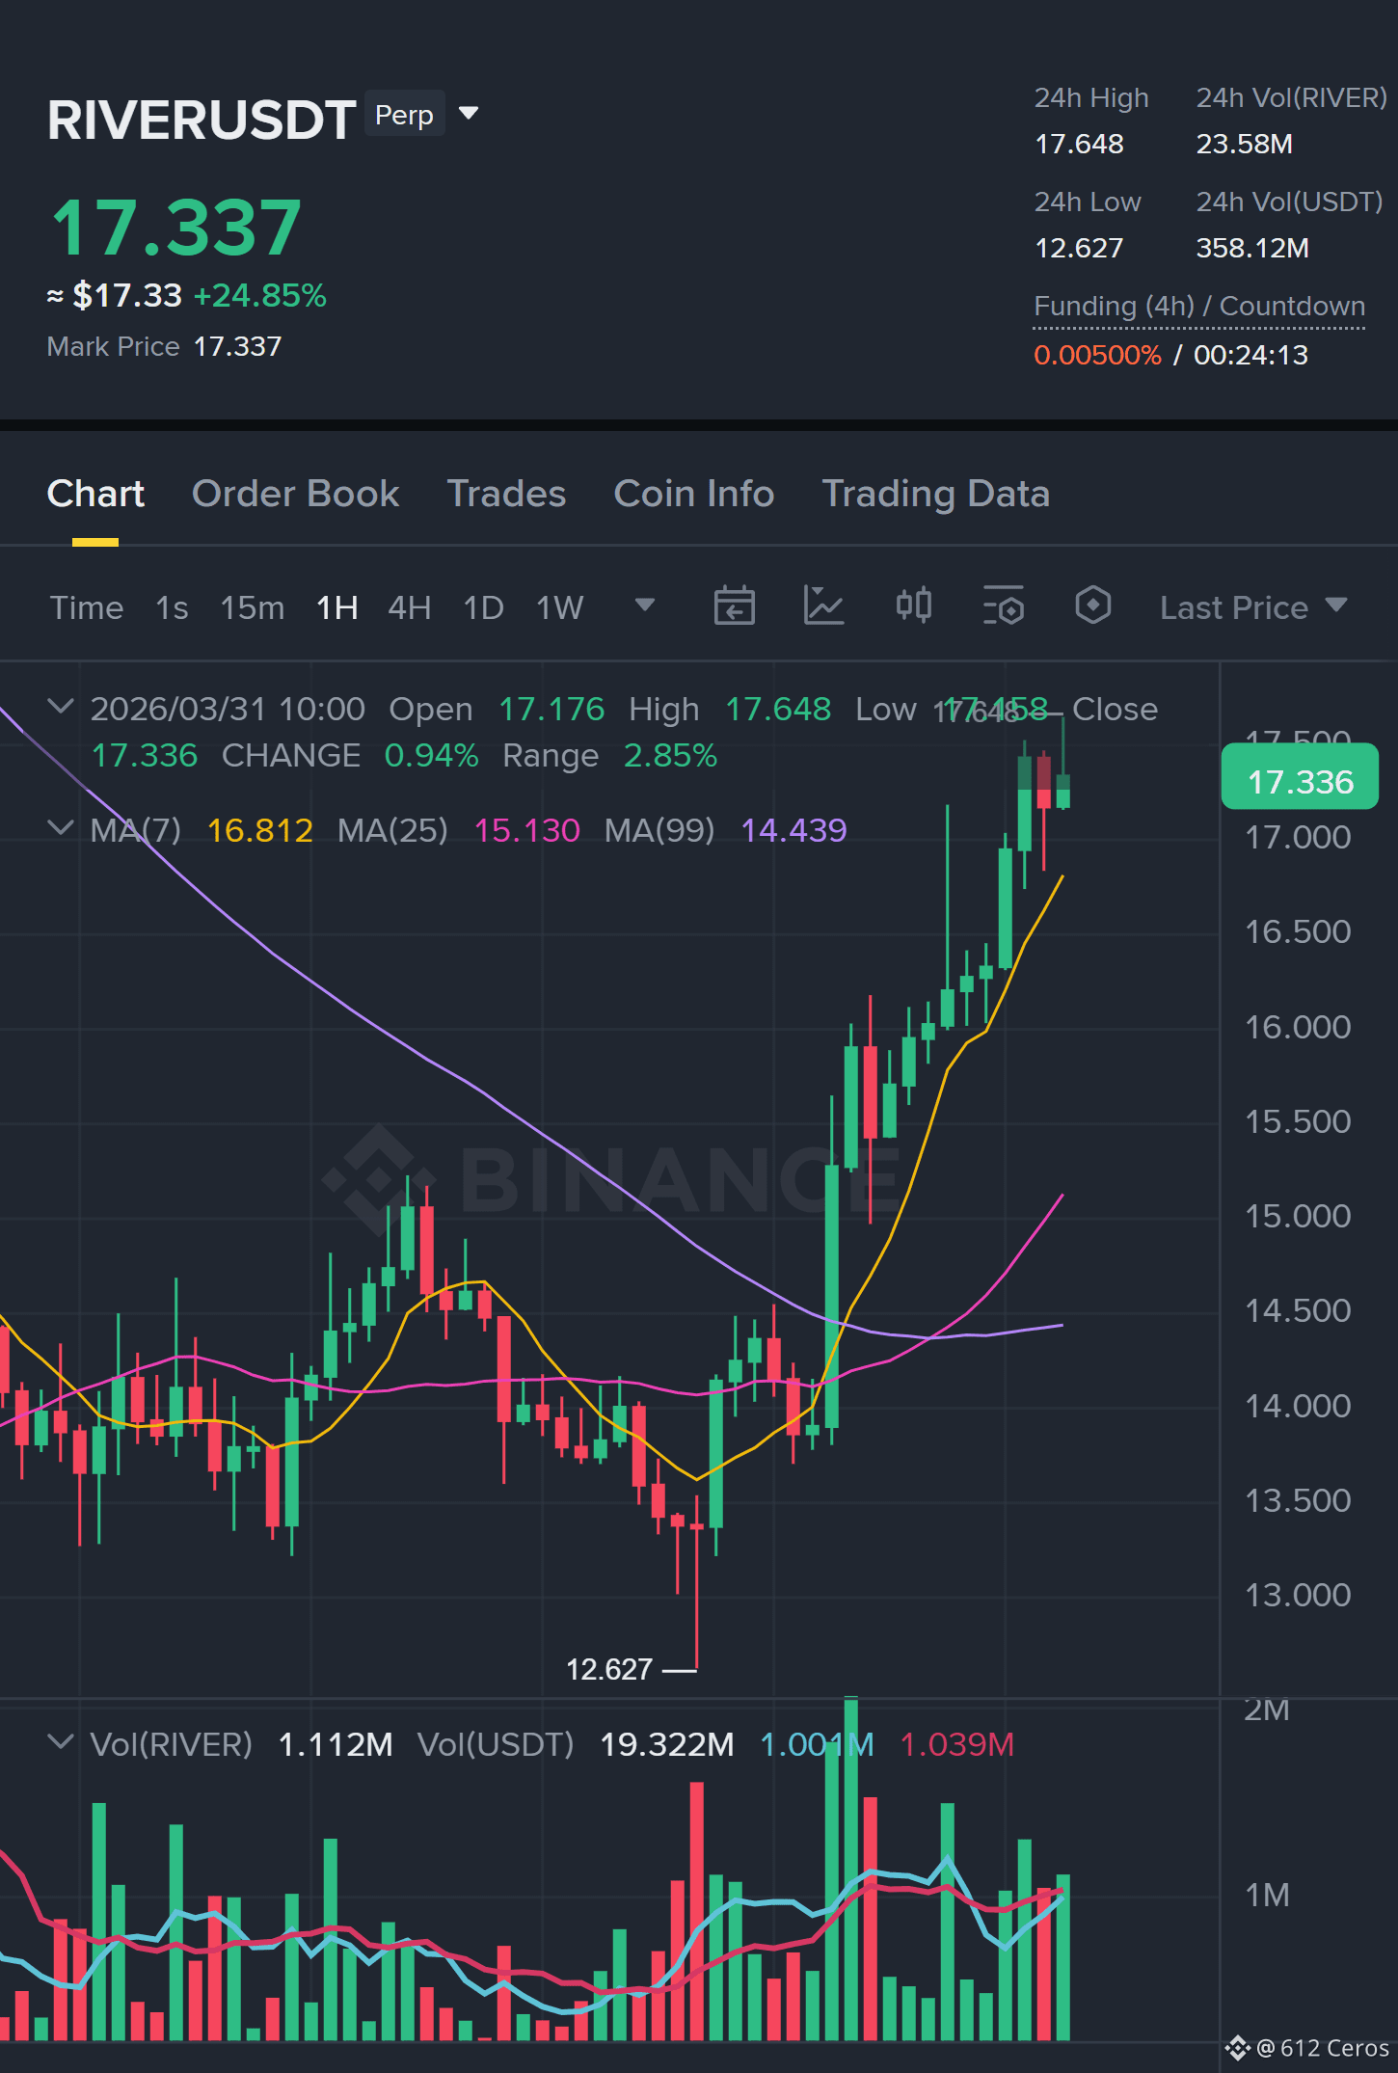Open the hexagon chart preferences icon
Image resolution: width=1398 pixels, height=2073 pixels.
1092,606
